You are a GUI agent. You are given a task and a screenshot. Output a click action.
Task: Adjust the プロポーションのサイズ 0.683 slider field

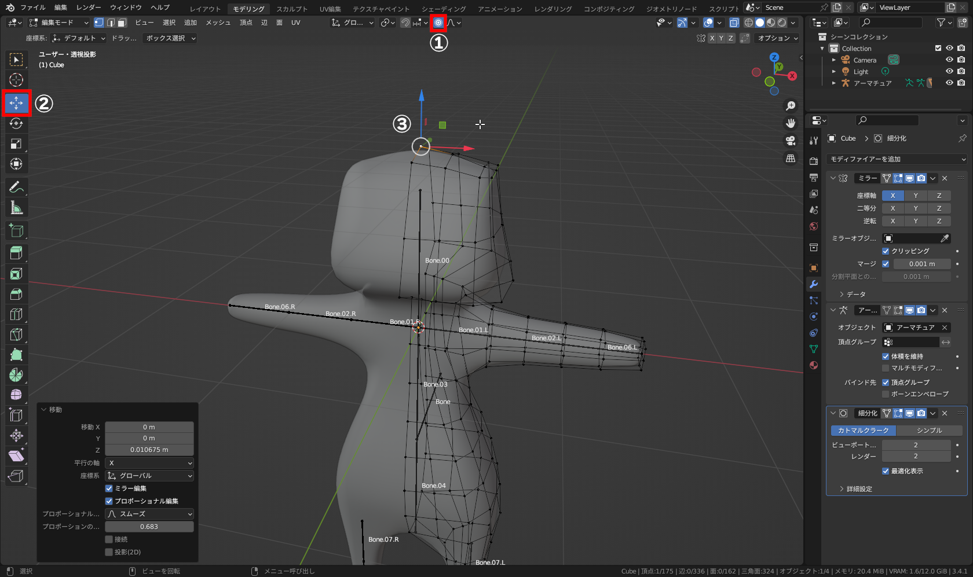(x=149, y=527)
